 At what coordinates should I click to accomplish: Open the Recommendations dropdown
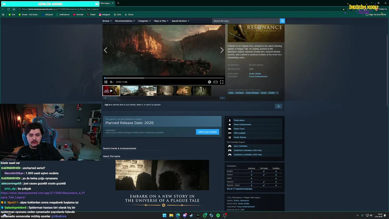(125, 21)
